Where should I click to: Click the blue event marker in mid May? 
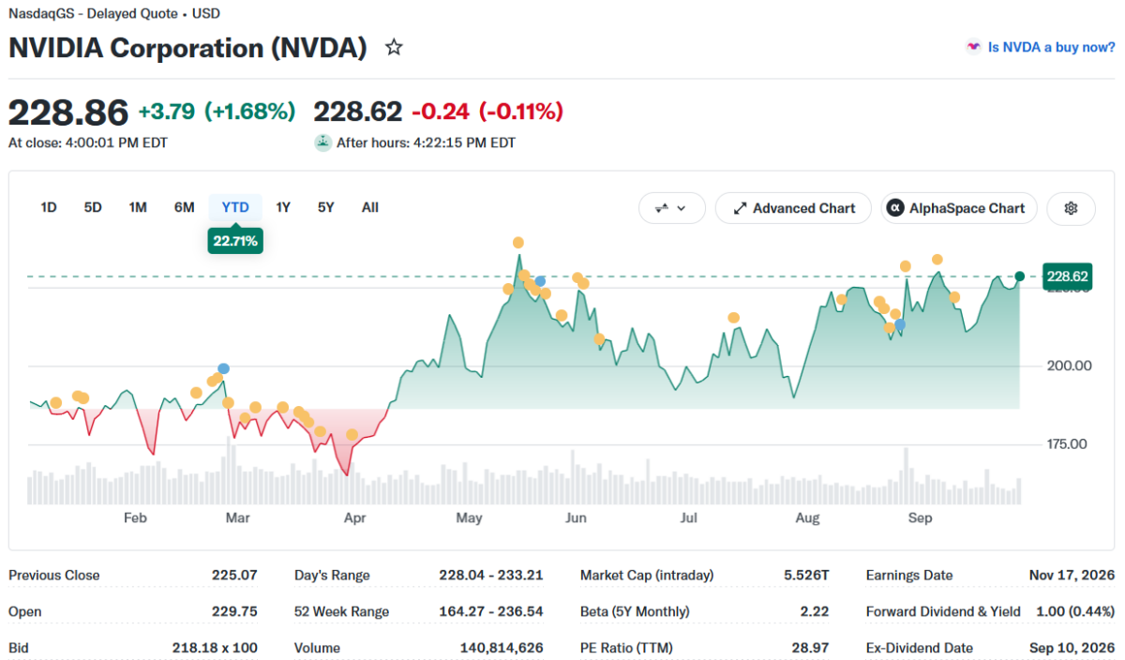coord(540,281)
